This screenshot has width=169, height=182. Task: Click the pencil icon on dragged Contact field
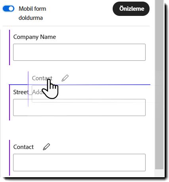(x=65, y=78)
